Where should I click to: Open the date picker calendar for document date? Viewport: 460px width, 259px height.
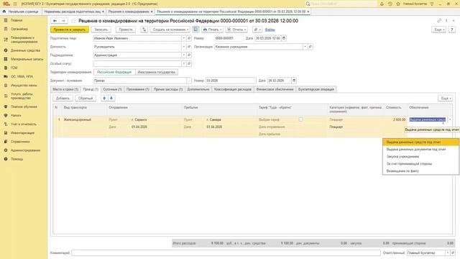pyautogui.click(x=284, y=38)
